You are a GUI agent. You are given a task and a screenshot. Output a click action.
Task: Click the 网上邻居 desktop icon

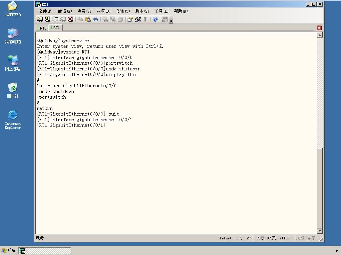coord(13,63)
